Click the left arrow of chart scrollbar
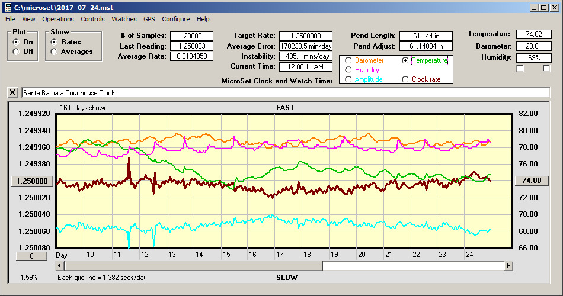The image size is (563, 296). tap(60, 266)
